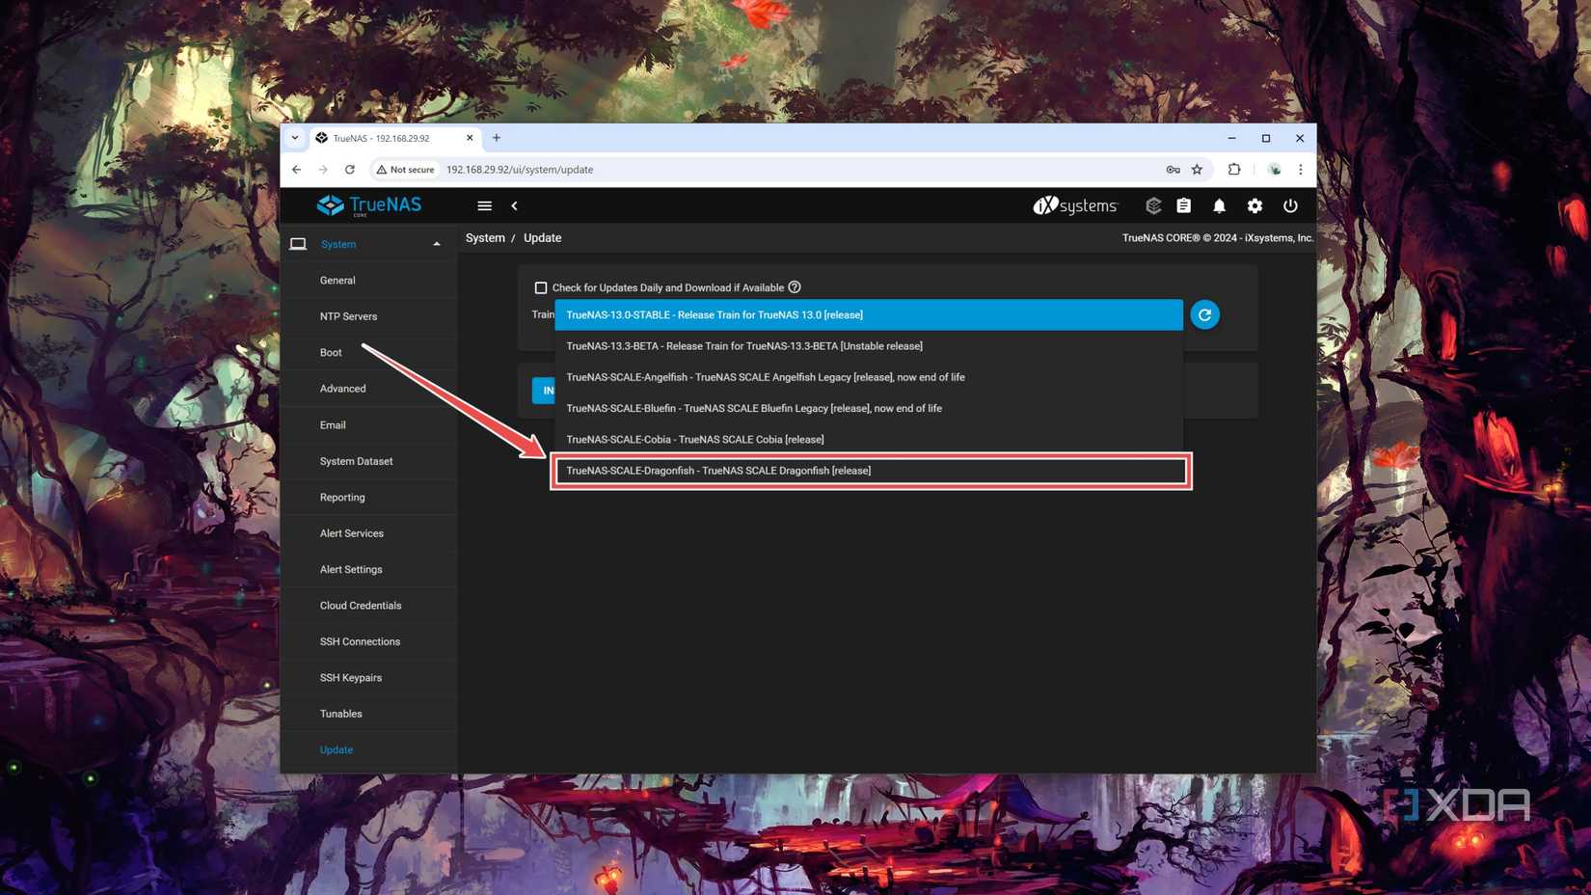Image resolution: width=1591 pixels, height=895 pixels.
Task: View the task manager clipboard icon
Action: point(1183,205)
